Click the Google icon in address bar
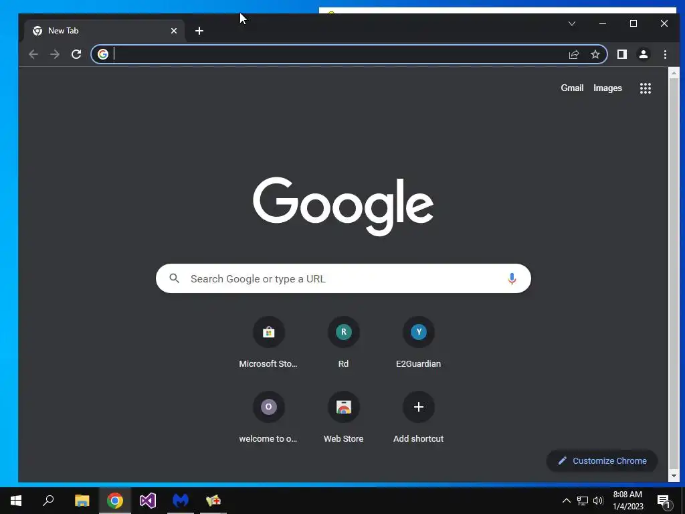The height and width of the screenshot is (514, 685). (103, 54)
